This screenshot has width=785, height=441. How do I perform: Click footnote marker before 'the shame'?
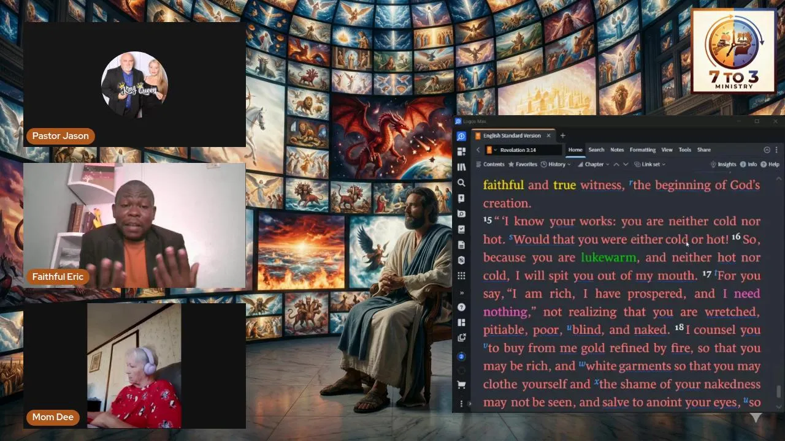[596, 382]
